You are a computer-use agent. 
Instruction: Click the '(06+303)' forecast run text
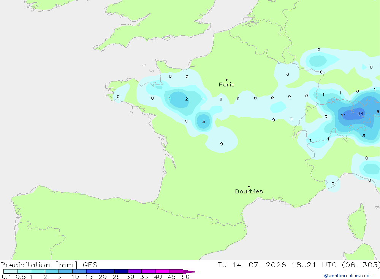click(x=361, y=265)
